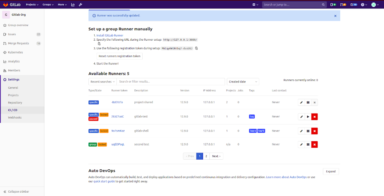This screenshot has width=384, height=196.
Task: Open the Analytics chart icon in top bar
Action: [73, 5]
